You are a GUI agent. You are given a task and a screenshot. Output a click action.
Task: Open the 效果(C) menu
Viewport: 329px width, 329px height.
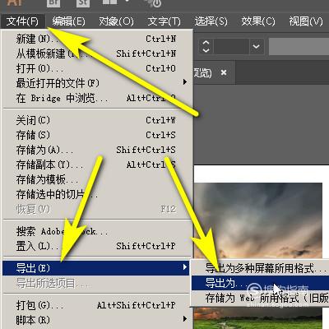click(x=258, y=21)
